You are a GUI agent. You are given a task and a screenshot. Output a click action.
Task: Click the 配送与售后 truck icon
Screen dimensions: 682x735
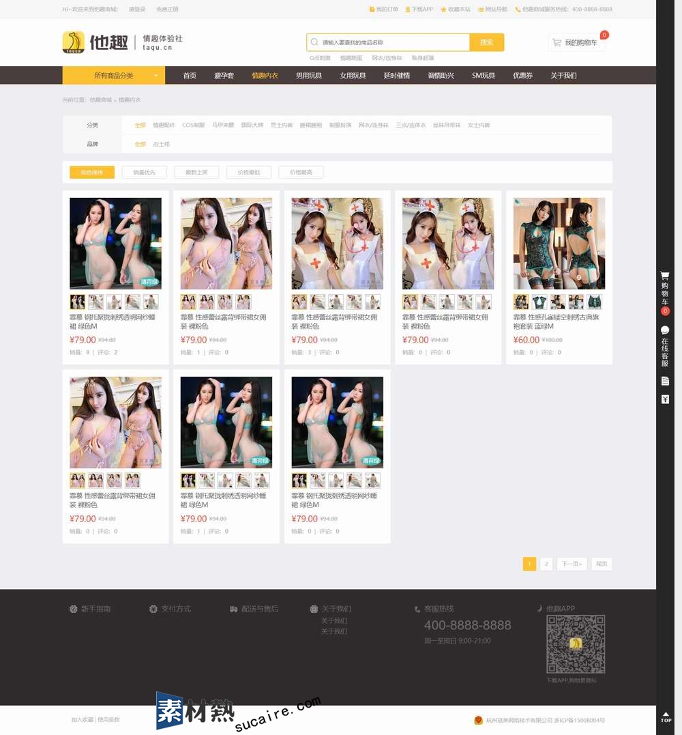coord(233,609)
